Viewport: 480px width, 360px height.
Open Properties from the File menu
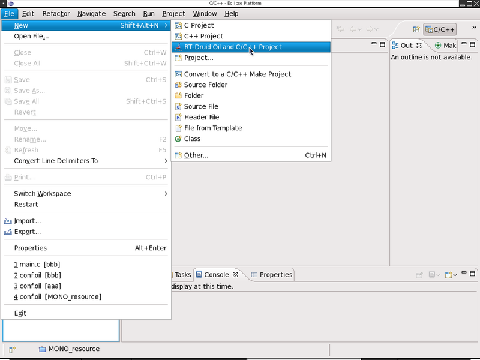(x=86, y=248)
